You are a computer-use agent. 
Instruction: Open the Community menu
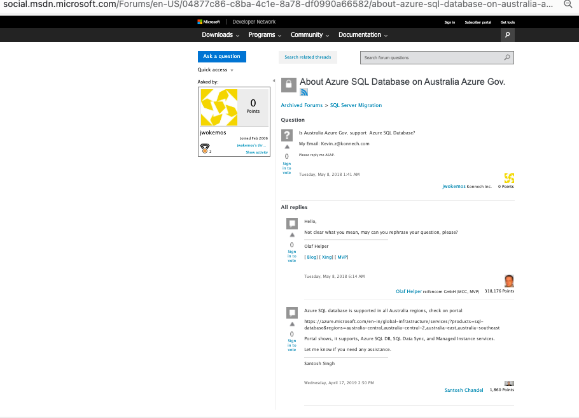pos(309,35)
